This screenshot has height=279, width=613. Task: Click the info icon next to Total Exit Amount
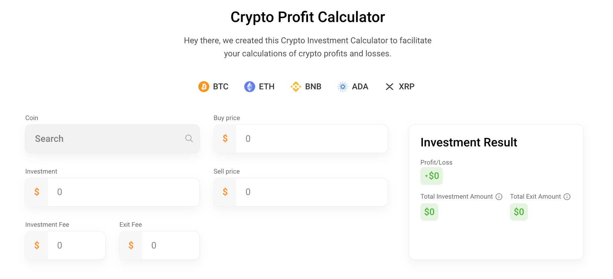(x=567, y=197)
